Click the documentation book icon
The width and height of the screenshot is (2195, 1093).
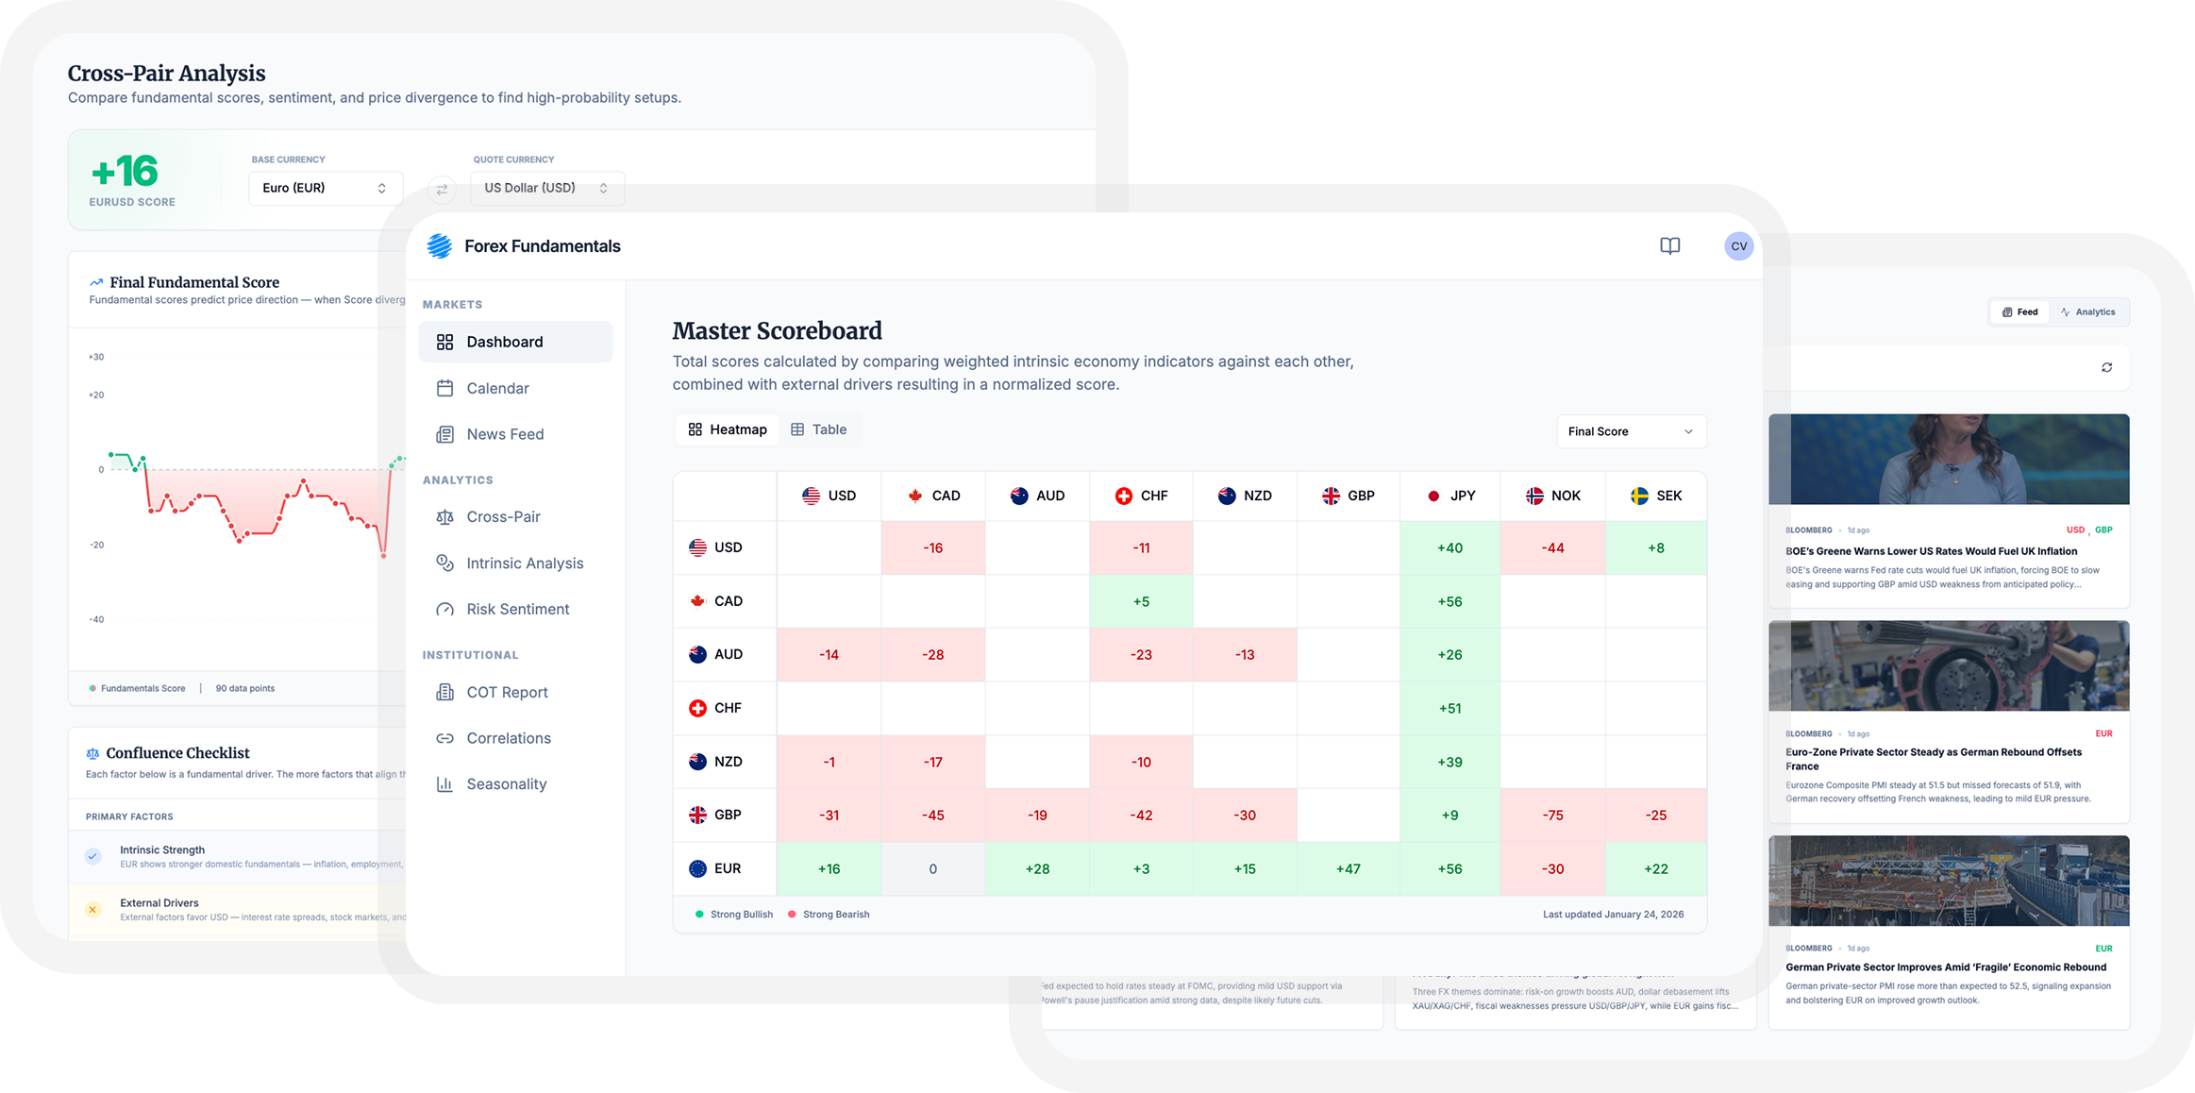[x=1669, y=245]
